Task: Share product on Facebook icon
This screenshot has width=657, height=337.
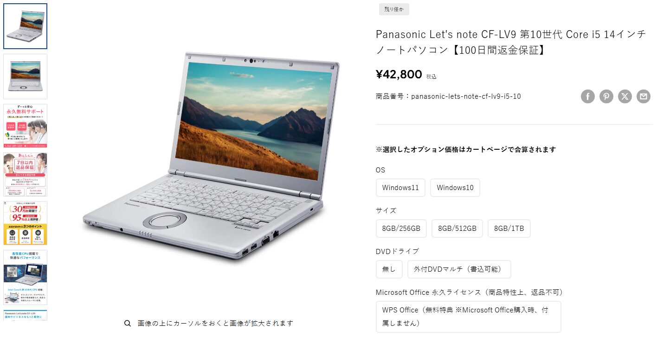Action: (588, 96)
